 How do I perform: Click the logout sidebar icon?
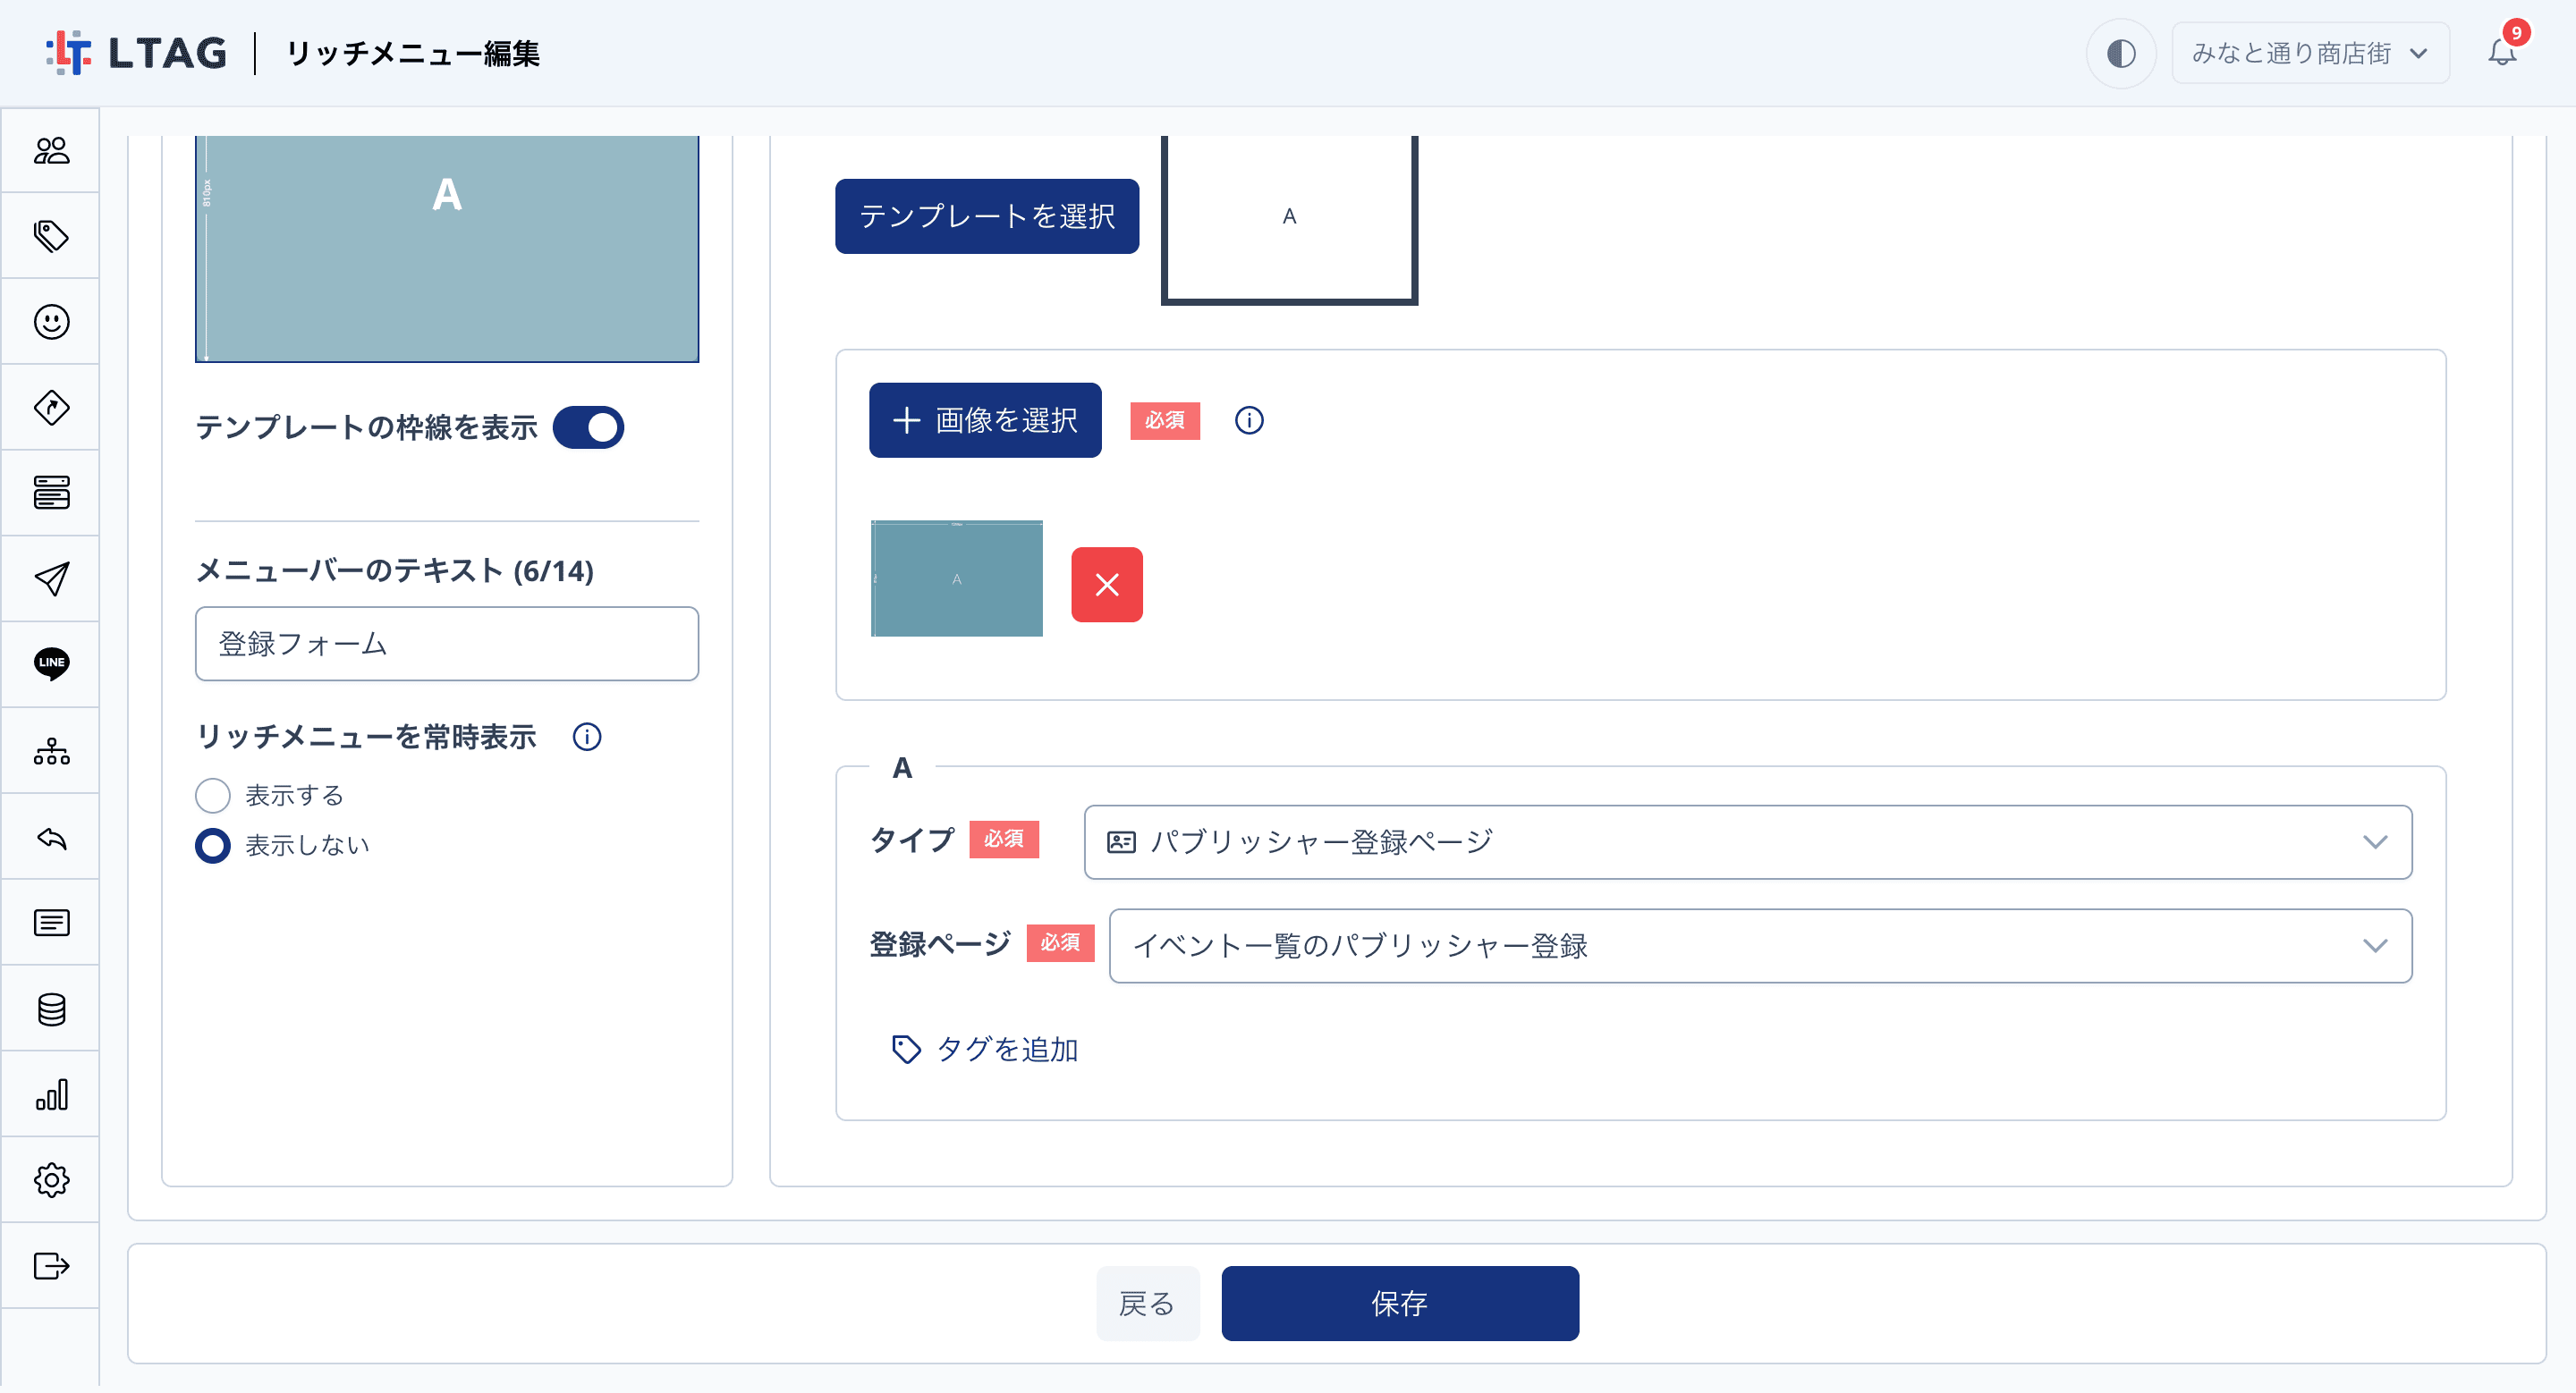click(x=51, y=1267)
